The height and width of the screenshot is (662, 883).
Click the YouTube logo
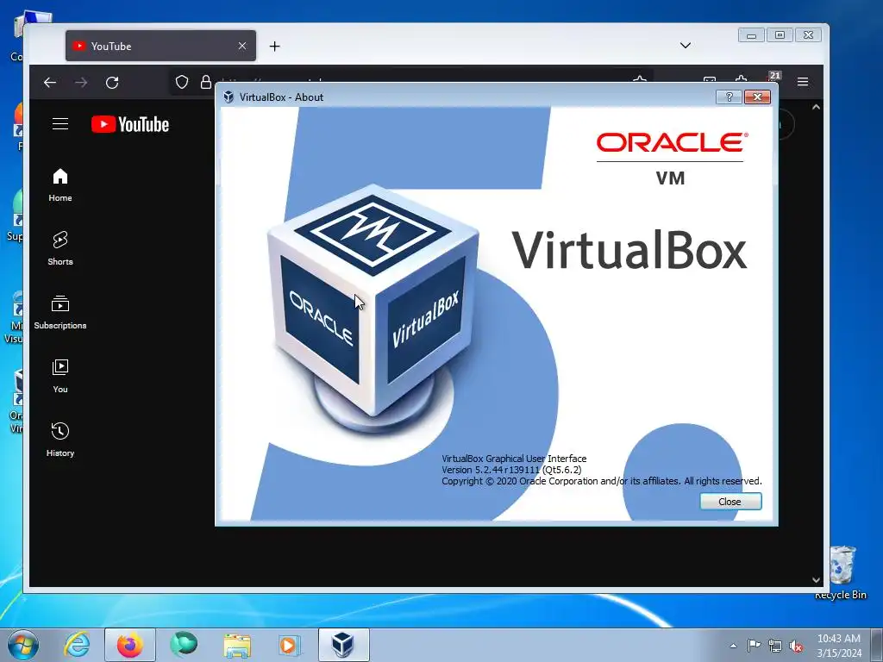[x=130, y=124]
